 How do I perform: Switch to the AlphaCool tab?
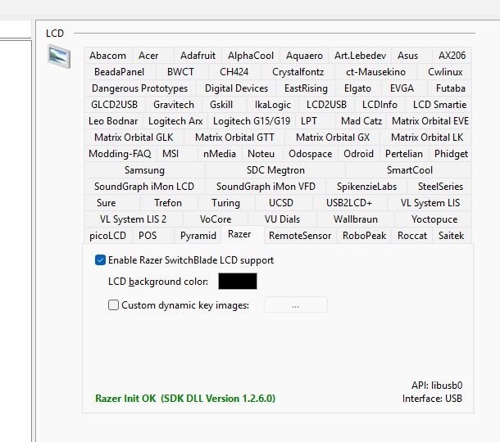coord(251,56)
